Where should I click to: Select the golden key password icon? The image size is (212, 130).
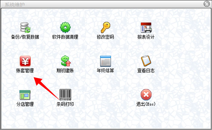106,27
